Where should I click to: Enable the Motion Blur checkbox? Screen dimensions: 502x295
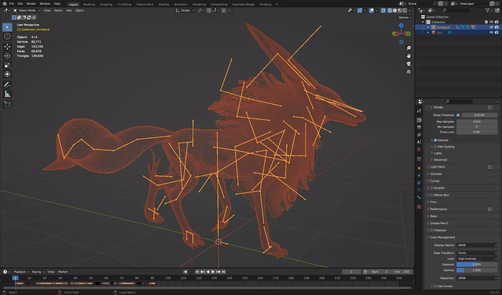pos(432,195)
